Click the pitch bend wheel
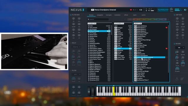This screenshot has width=188, height=106. point(89,91)
